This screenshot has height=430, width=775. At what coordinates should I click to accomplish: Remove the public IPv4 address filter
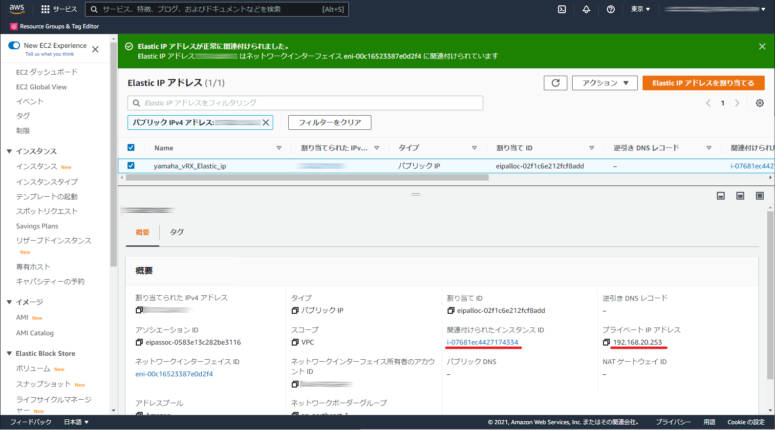(x=266, y=123)
